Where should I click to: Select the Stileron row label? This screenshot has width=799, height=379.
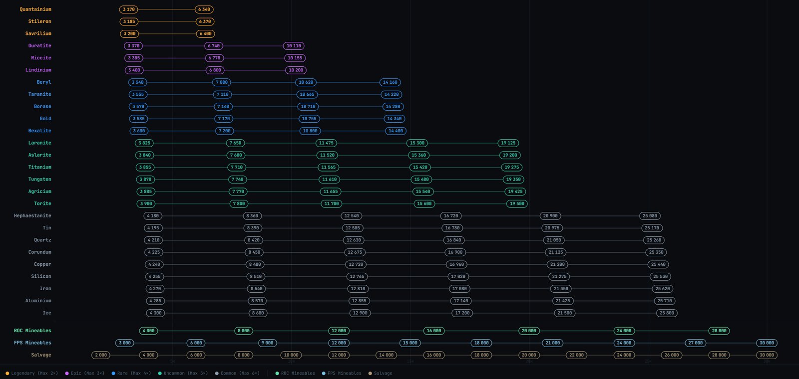pos(40,21)
